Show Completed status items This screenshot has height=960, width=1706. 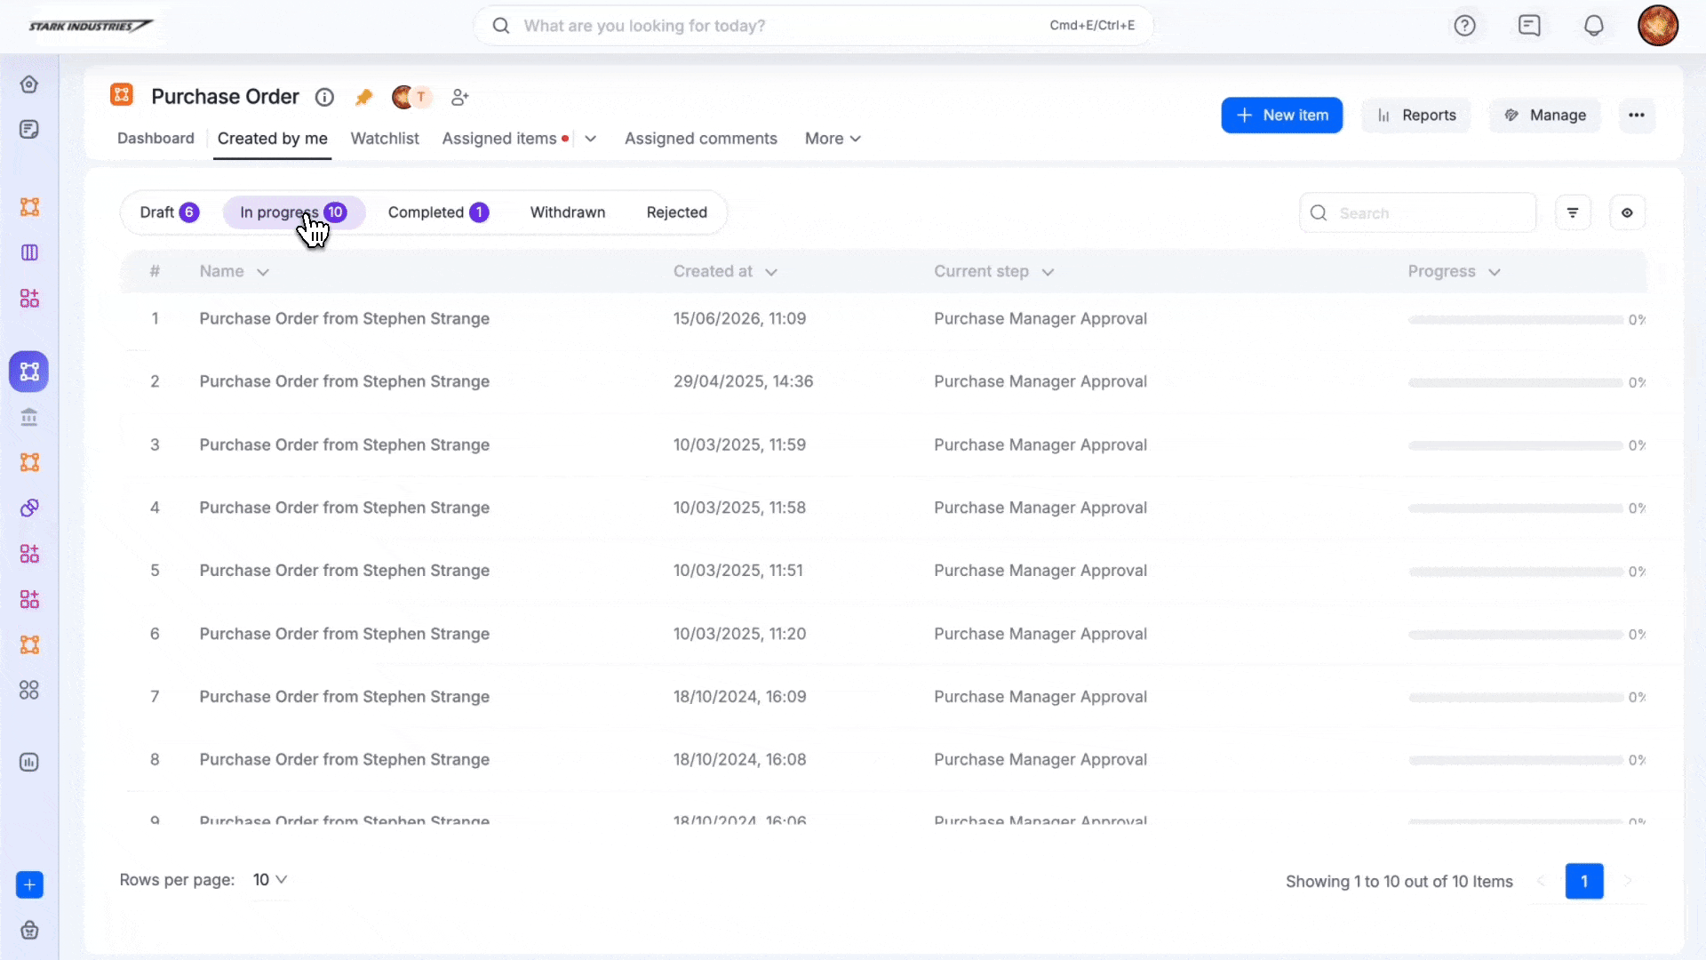pos(438,212)
